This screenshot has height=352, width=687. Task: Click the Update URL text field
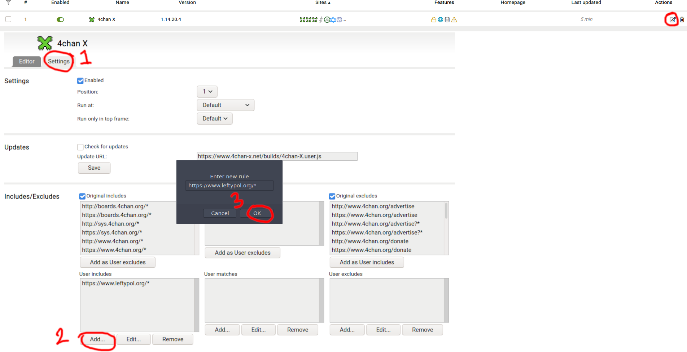277,156
